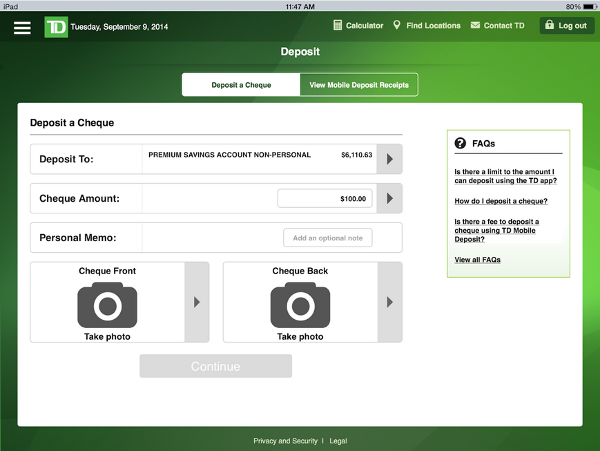Open Find Locations with map pin
Image resolution: width=600 pixels, height=451 pixels.
[426, 26]
